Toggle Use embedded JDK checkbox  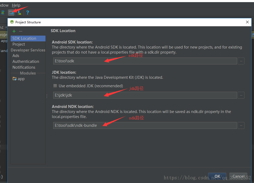point(55,86)
